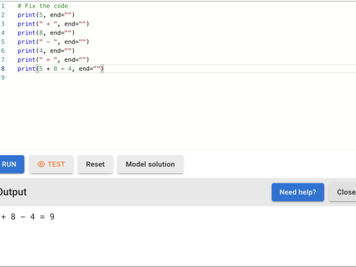Image resolution: width=356 pixels, height=267 pixels.
Task: Click line 6 code 'print(4, end="")'
Action: point(46,51)
